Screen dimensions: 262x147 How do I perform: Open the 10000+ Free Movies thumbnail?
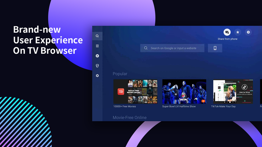(135, 91)
